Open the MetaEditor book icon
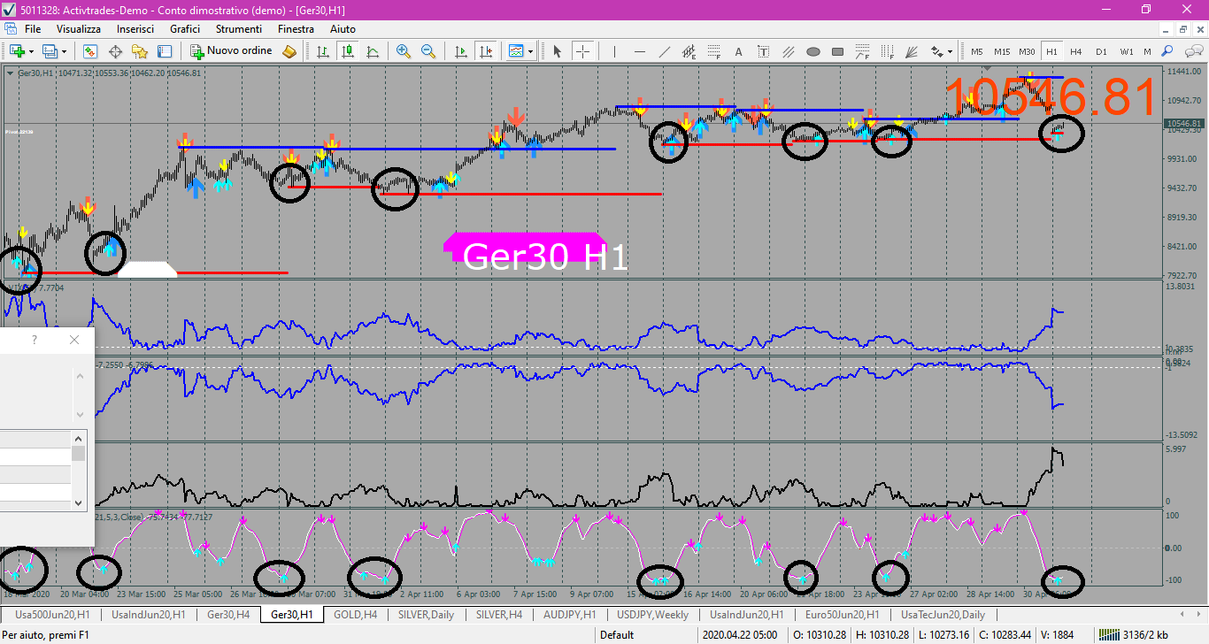The image size is (1209, 644). click(x=289, y=51)
